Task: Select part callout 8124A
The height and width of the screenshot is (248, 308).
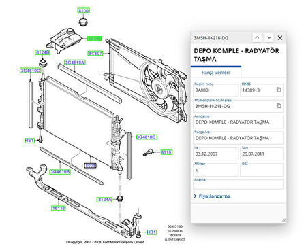Action: pyautogui.click(x=105, y=200)
